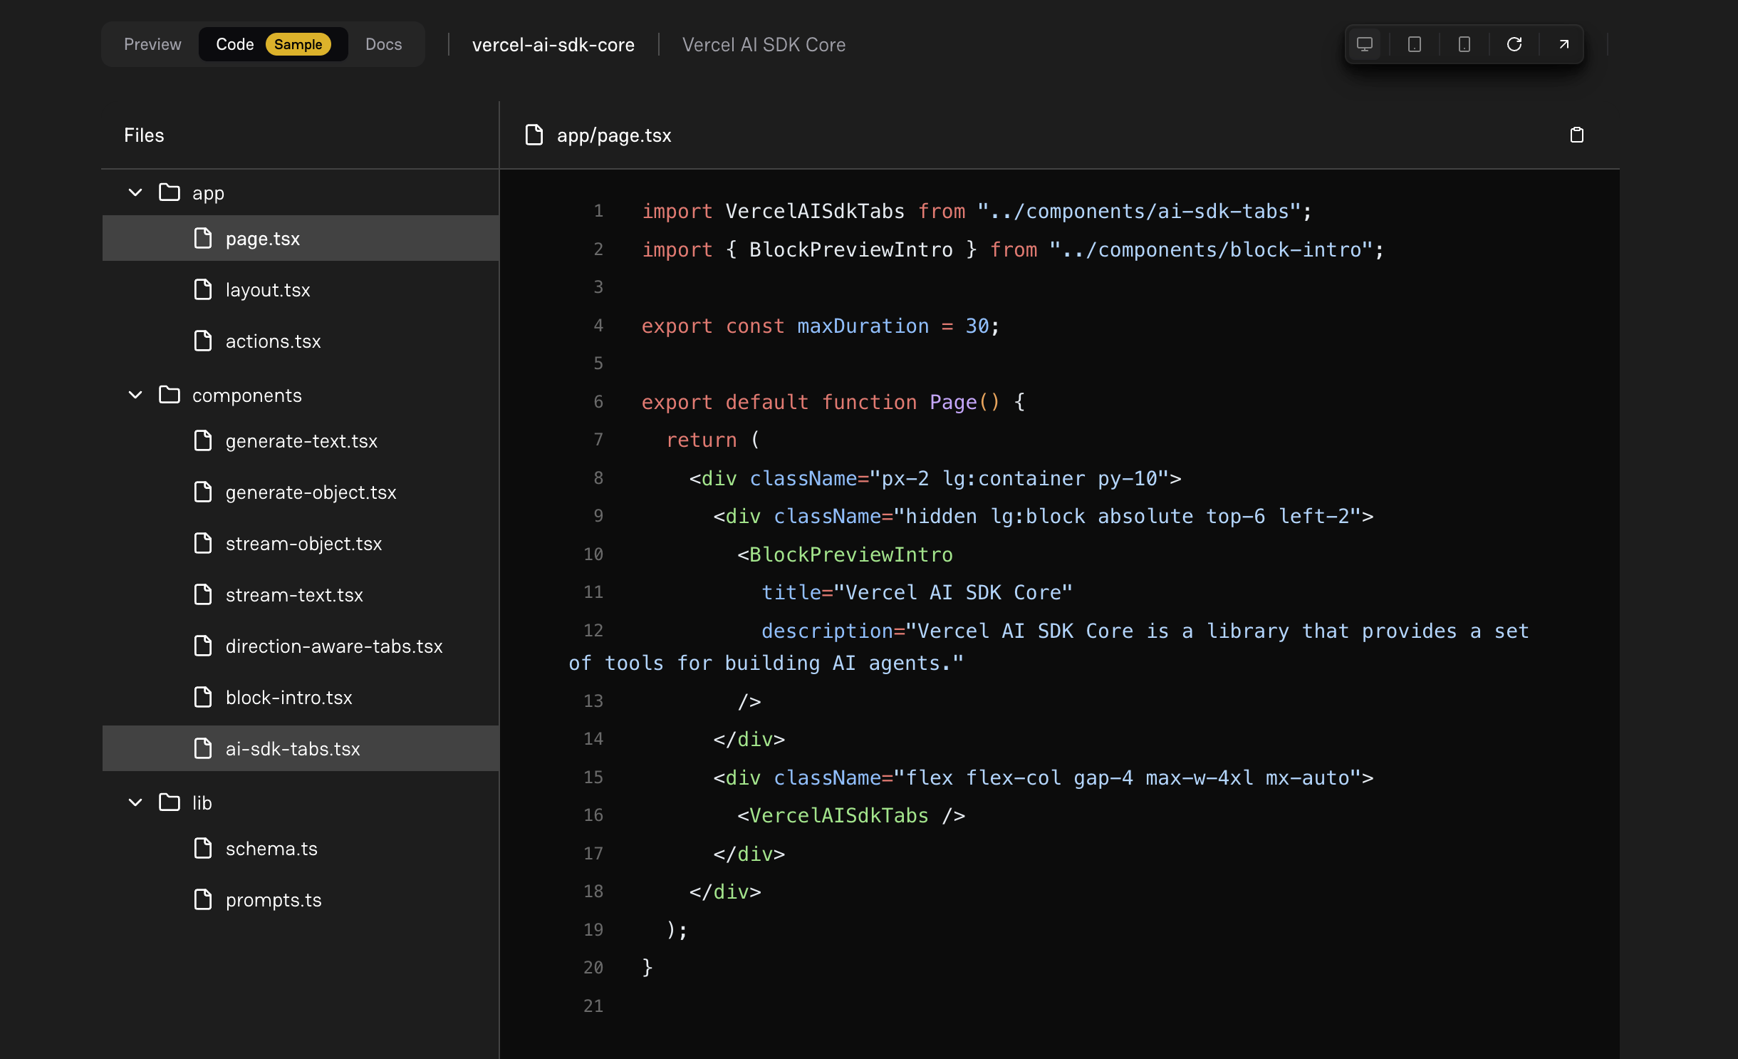Image resolution: width=1738 pixels, height=1059 pixels.
Task: Click code line importing VercelAISdkTabs
Action: [x=977, y=211]
